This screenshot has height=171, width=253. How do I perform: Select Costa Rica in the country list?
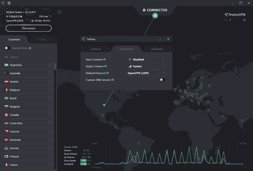(27, 123)
